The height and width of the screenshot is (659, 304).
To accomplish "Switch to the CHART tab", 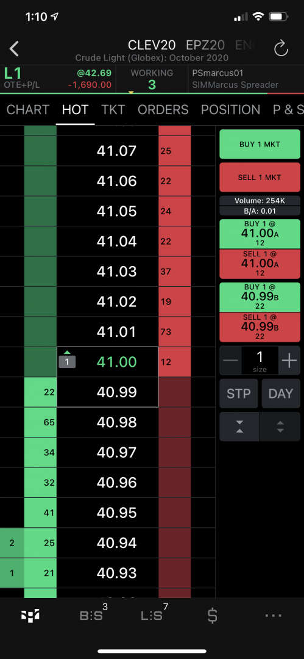I will tap(28, 110).
